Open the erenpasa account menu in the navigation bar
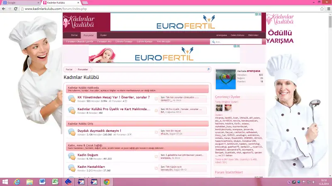Viewport: 332px width, 186px height. 222,35
